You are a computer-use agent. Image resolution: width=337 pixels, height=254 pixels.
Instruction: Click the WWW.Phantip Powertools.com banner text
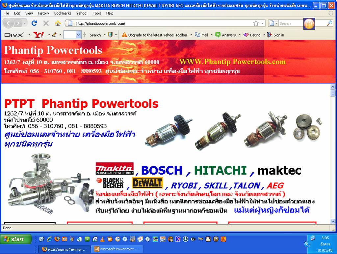[232, 62]
